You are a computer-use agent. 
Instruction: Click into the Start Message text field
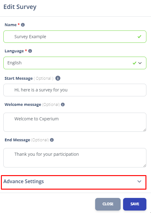pos(75,90)
